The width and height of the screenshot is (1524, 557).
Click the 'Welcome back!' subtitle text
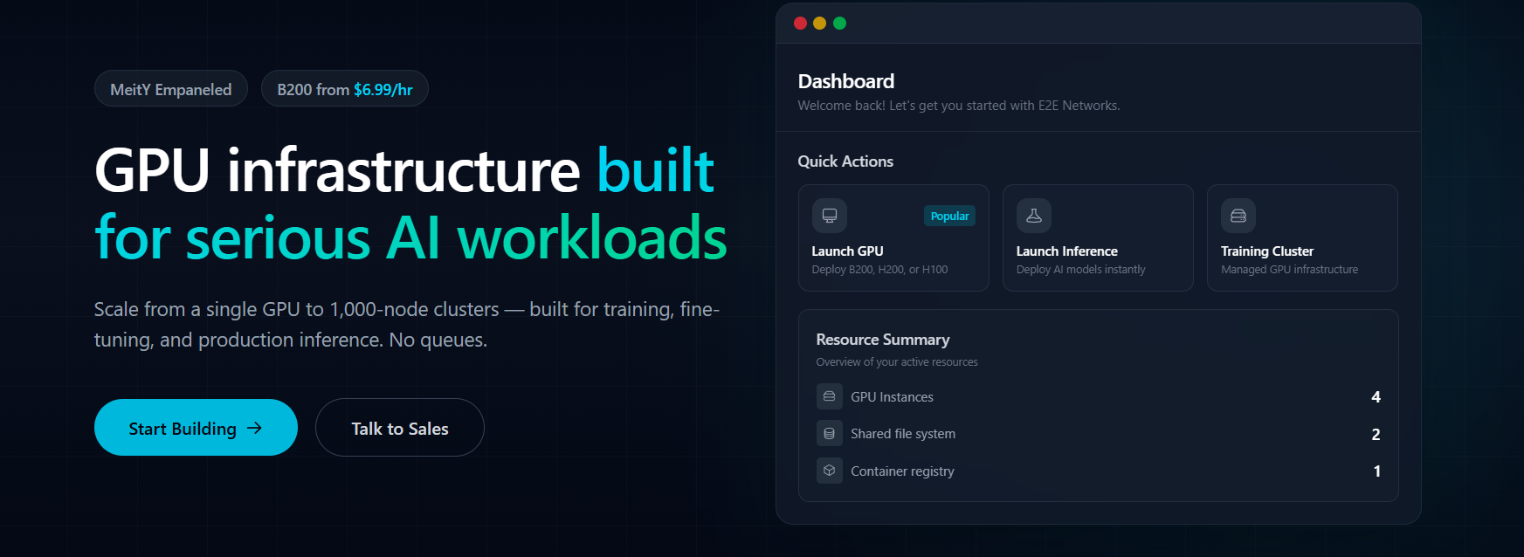click(x=959, y=106)
